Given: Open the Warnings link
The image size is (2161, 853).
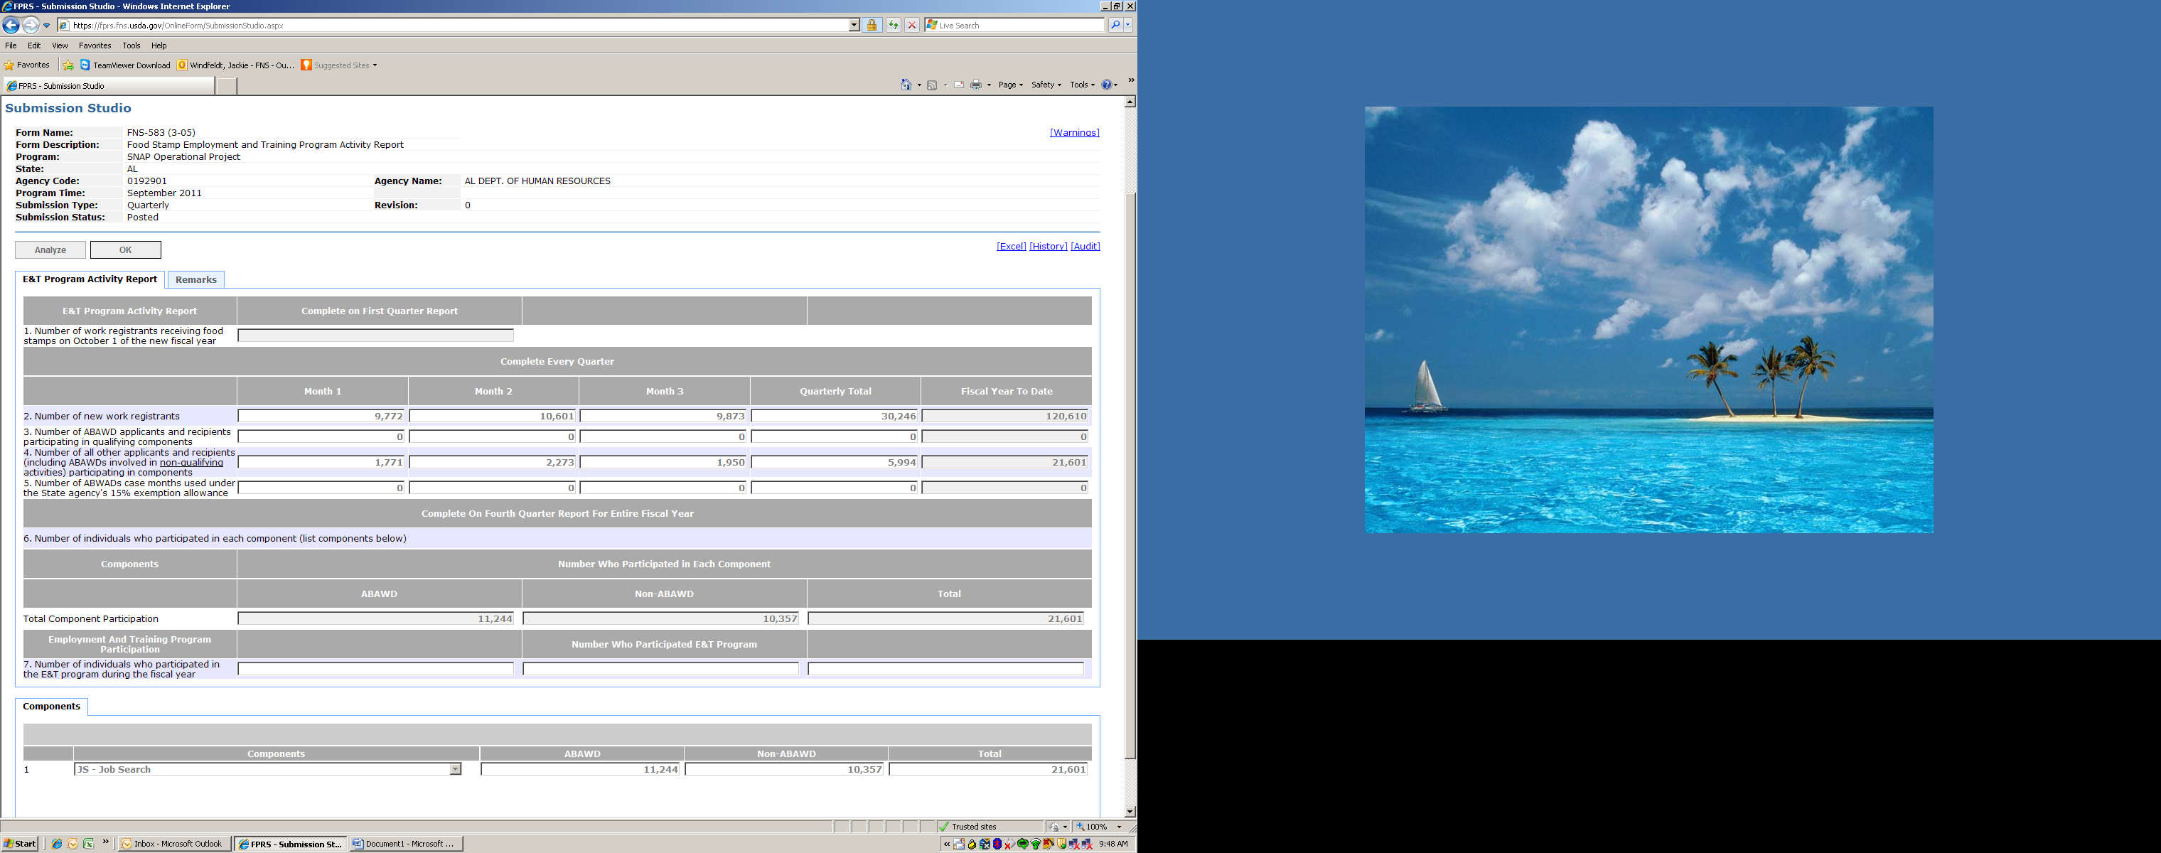Looking at the screenshot, I should pos(1074,132).
